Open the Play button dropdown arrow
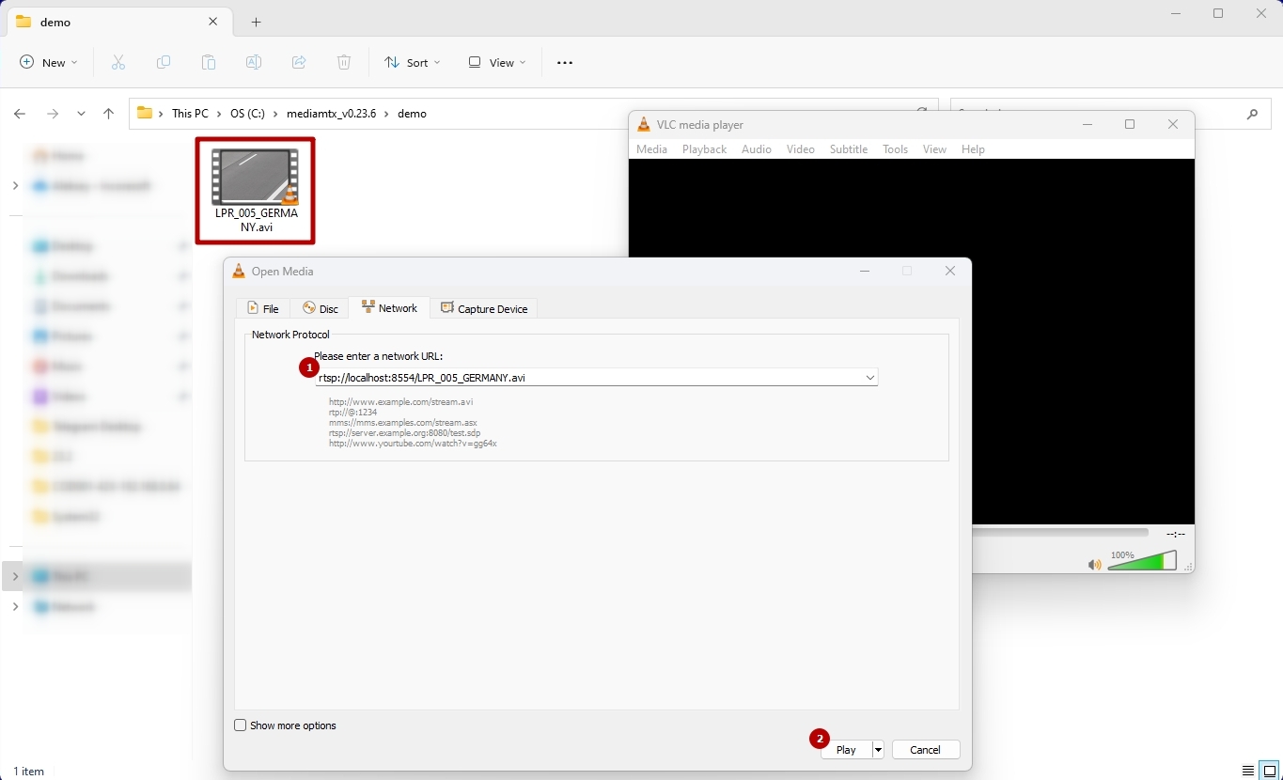 pyautogui.click(x=878, y=750)
